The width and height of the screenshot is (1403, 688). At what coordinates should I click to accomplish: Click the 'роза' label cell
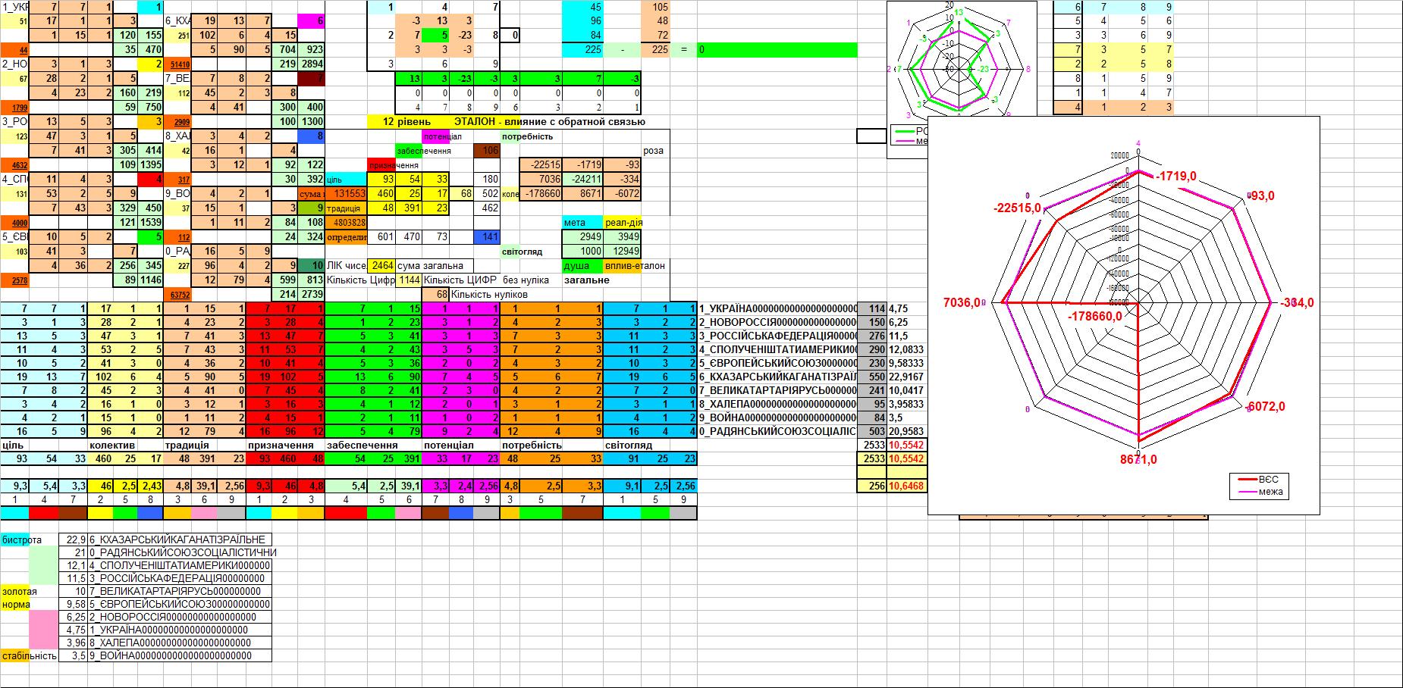(x=655, y=151)
